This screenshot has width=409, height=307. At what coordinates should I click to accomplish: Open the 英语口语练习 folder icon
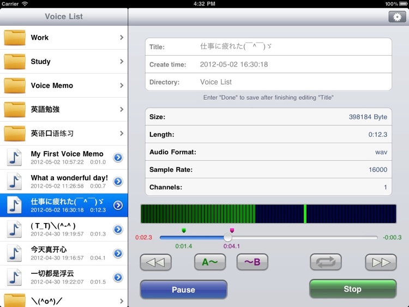tap(15, 134)
